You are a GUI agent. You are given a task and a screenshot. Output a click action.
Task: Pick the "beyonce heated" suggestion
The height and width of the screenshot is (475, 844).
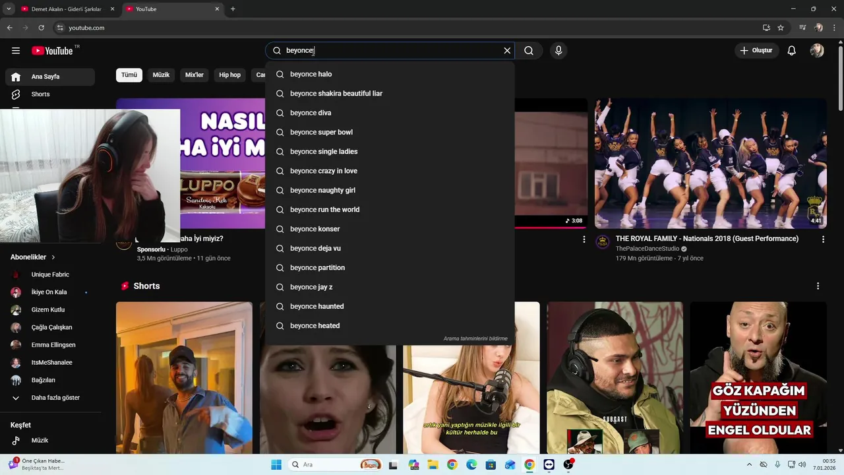click(390, 326)
